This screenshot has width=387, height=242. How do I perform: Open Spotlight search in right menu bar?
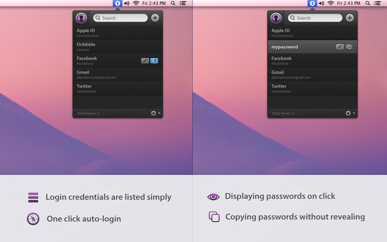click(x=368, y=3)
